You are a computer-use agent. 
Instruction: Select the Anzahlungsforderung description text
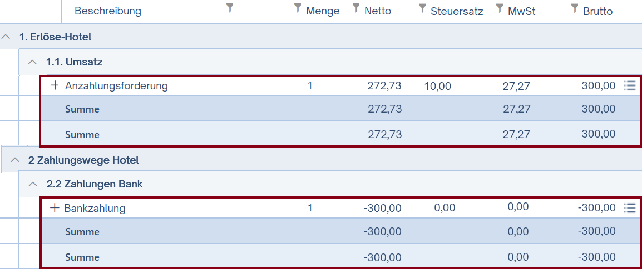116,86
